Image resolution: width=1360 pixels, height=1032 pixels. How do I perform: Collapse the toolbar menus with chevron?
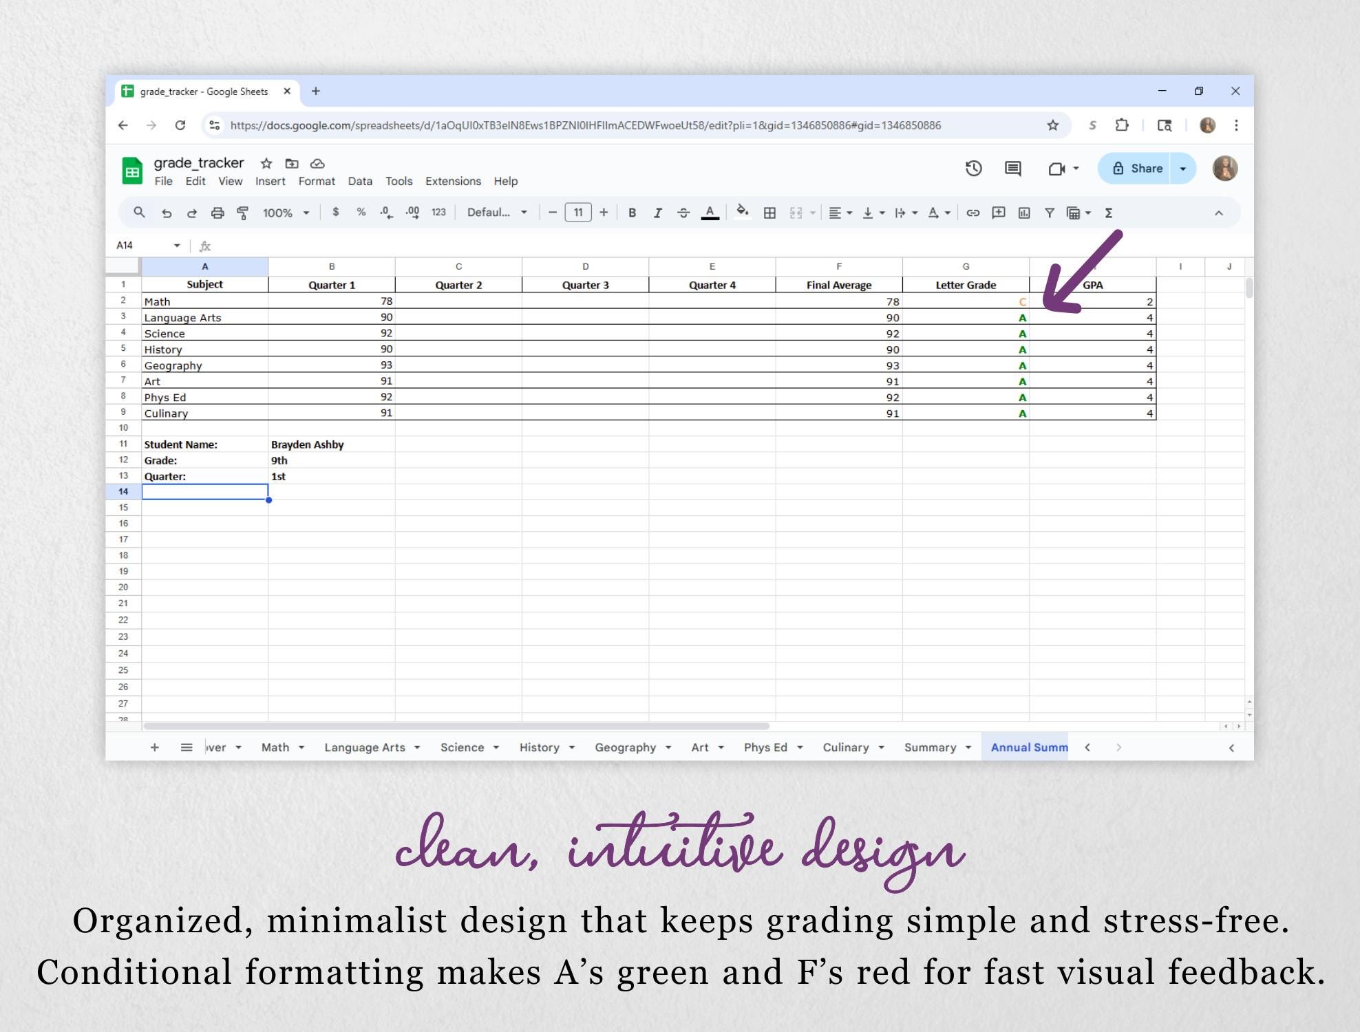(x=1218, y=213)
